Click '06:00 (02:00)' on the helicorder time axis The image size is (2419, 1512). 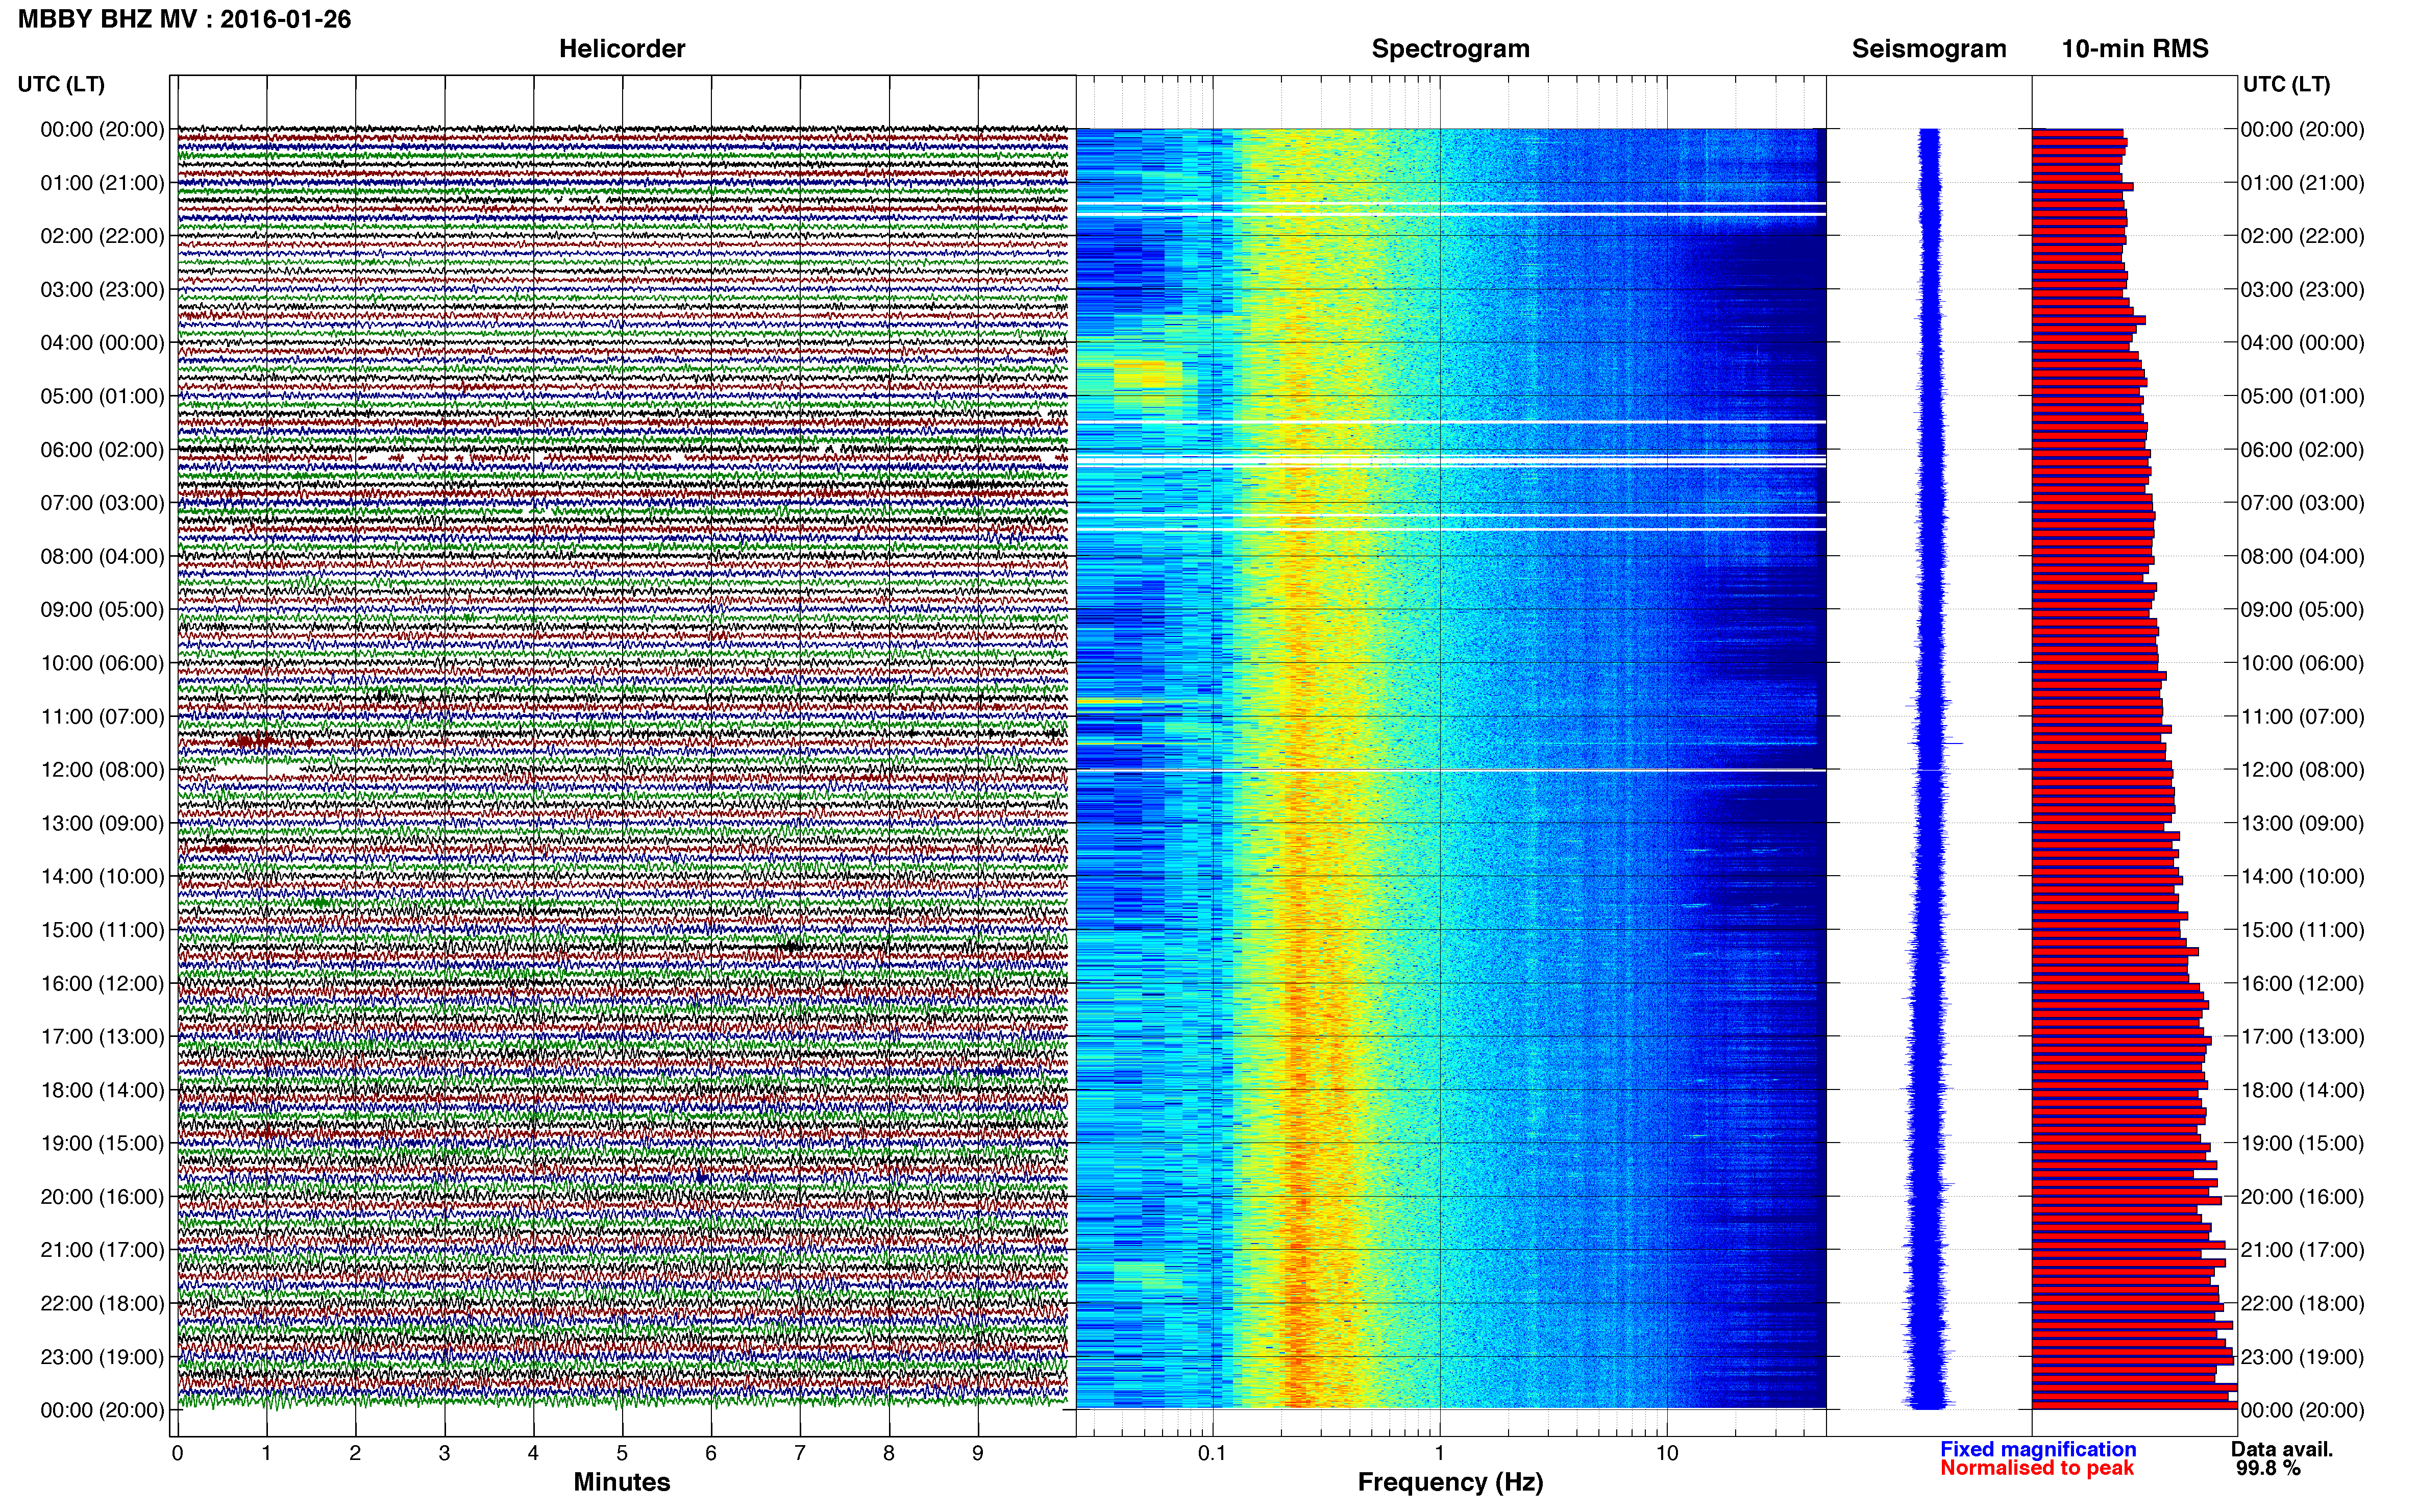[x=102, y=449]
